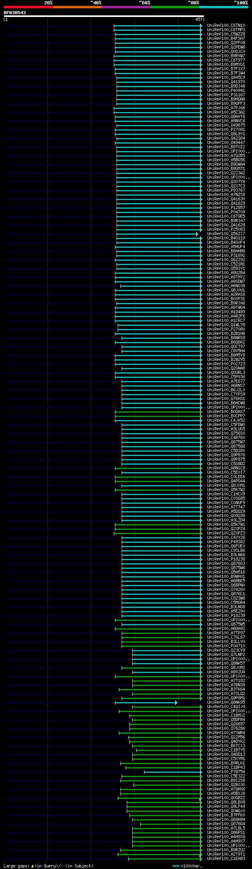Screen dimensions: 252x869
Task: Select the hit UniRef100_P02723
Action: click(x=226, y=364)
